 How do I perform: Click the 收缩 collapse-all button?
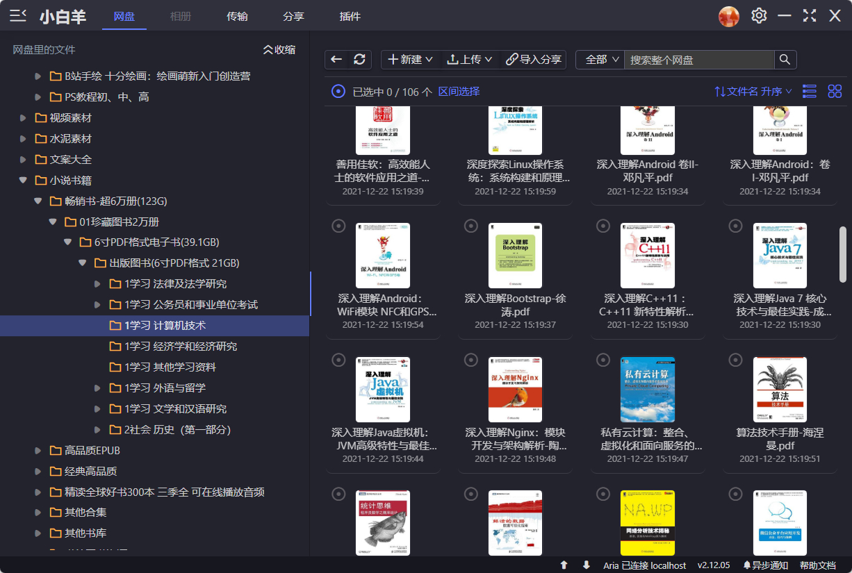tap(279, 50)
